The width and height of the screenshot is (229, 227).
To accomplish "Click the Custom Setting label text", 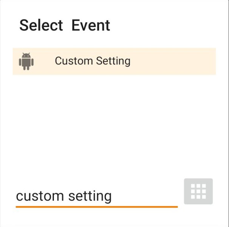I will click(x=93, y=61).
